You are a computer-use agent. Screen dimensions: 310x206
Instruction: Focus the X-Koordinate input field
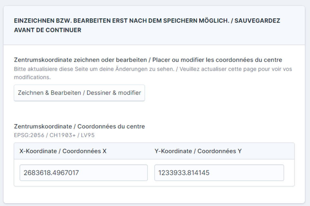83,173
